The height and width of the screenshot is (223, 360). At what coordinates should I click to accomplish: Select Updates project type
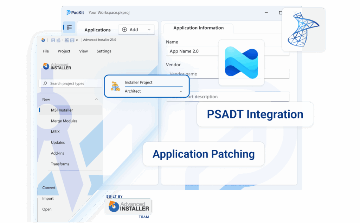point(58,142)
